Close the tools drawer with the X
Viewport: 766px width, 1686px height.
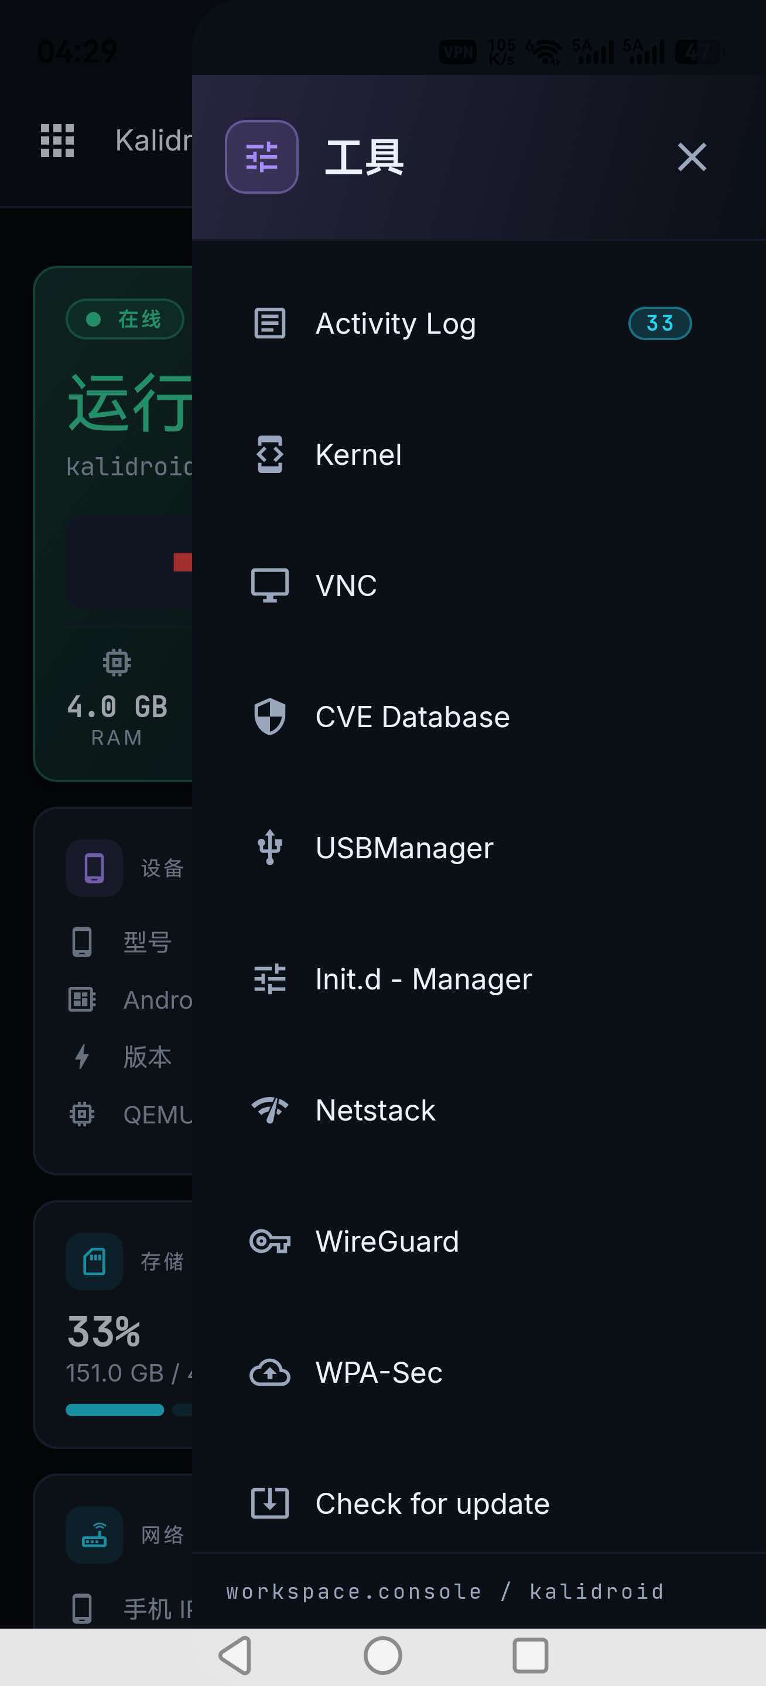pyautogui.click(x=692, y=157)
